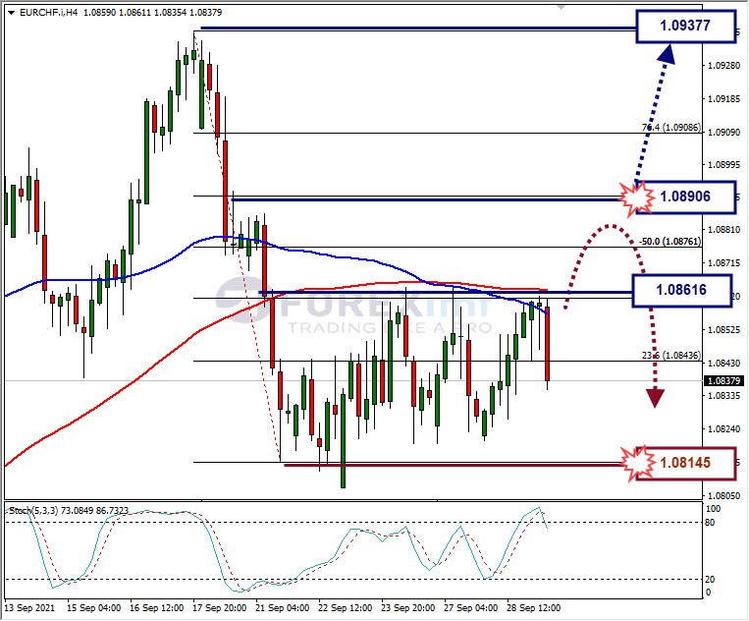Click time axis label 16 Sep 12:00
This screenshot has height=621, width=749.
[157, 608]
